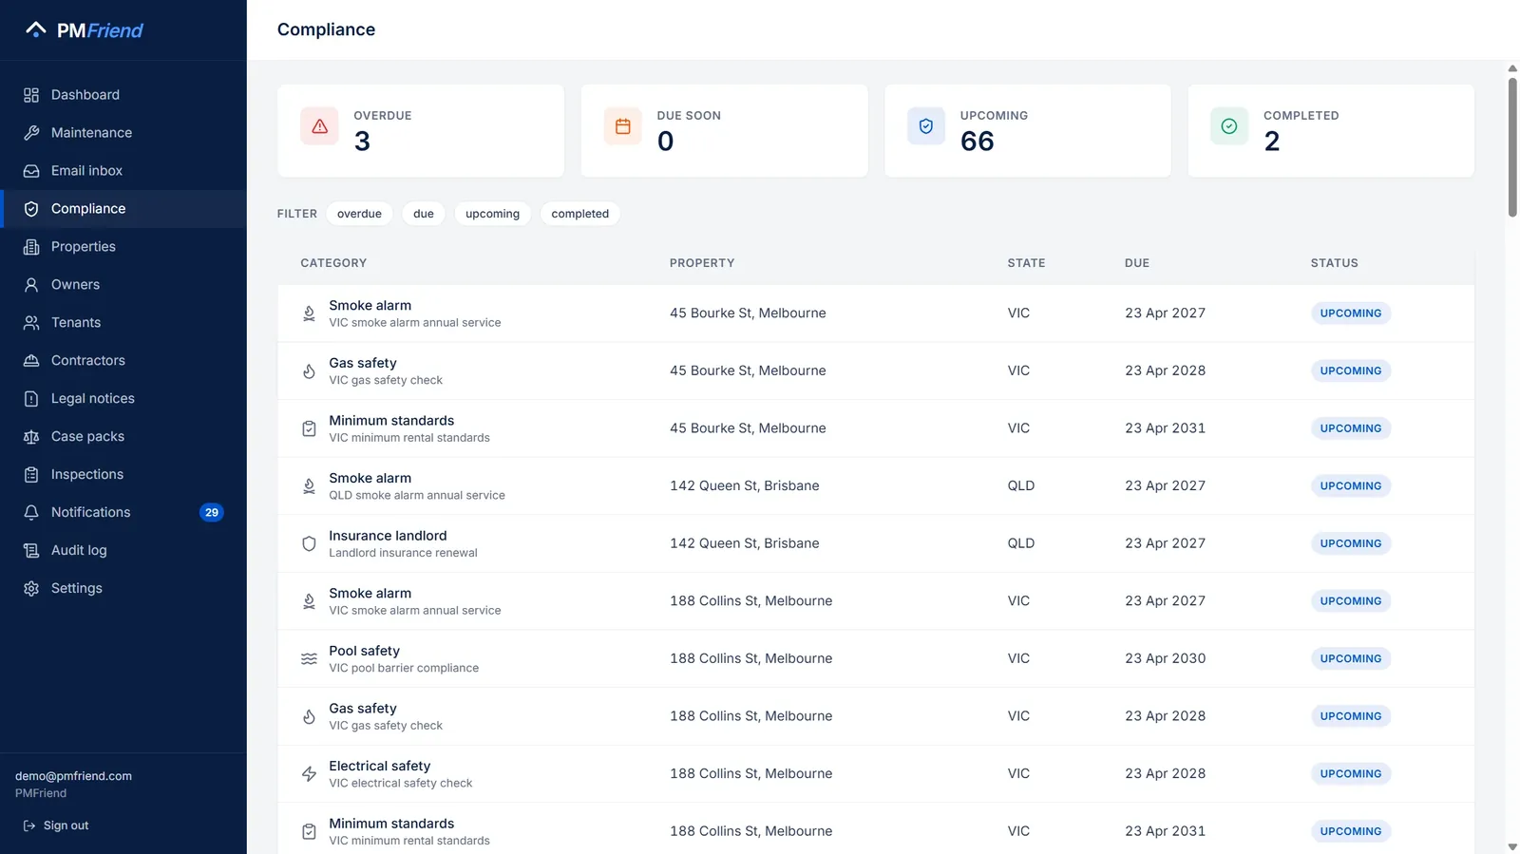
Task: Click the Email inbox tray icon
Action: pos(31,171)
